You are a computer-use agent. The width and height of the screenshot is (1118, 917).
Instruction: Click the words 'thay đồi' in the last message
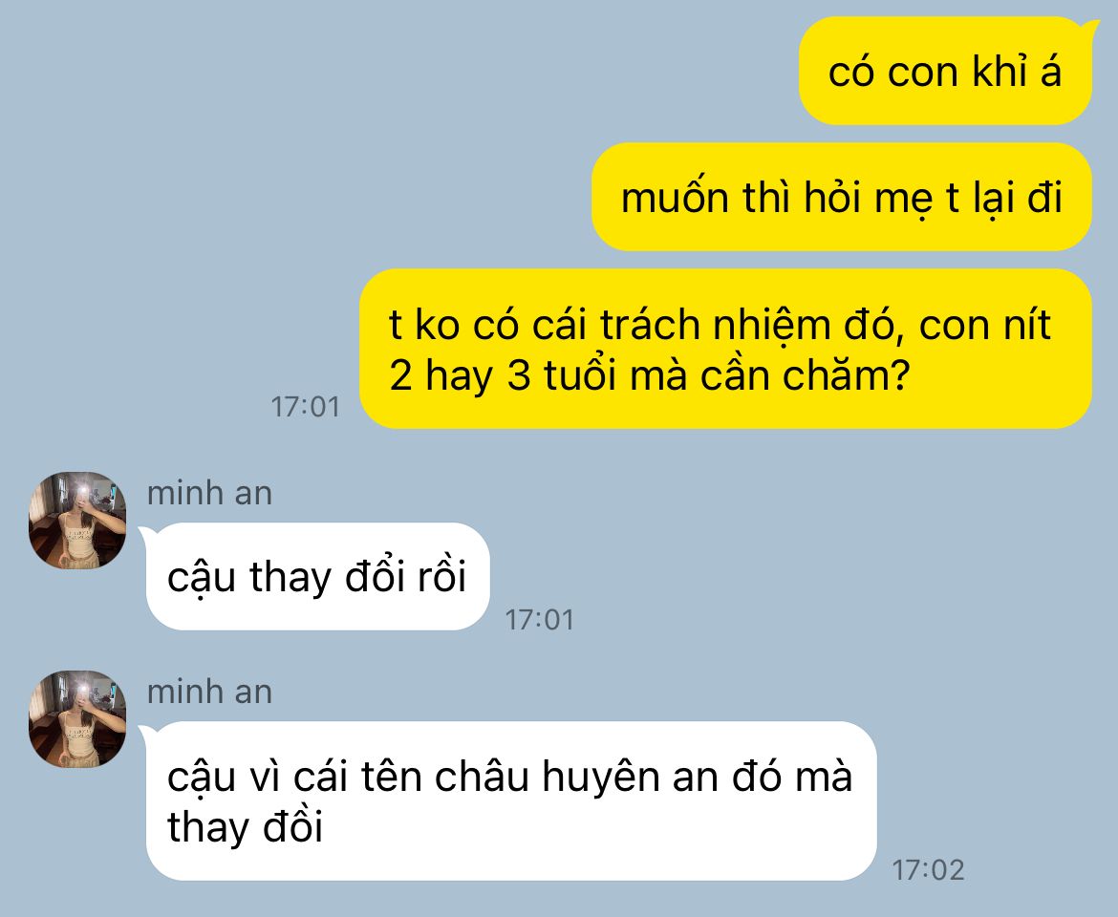pyautogui.click(x=246, y=826)
